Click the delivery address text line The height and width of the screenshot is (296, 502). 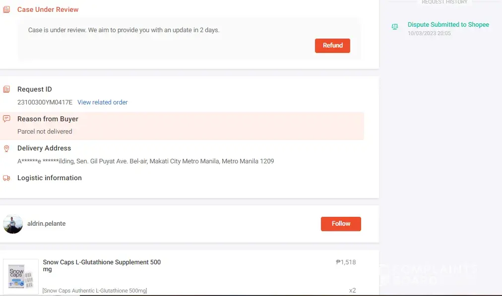145,161
